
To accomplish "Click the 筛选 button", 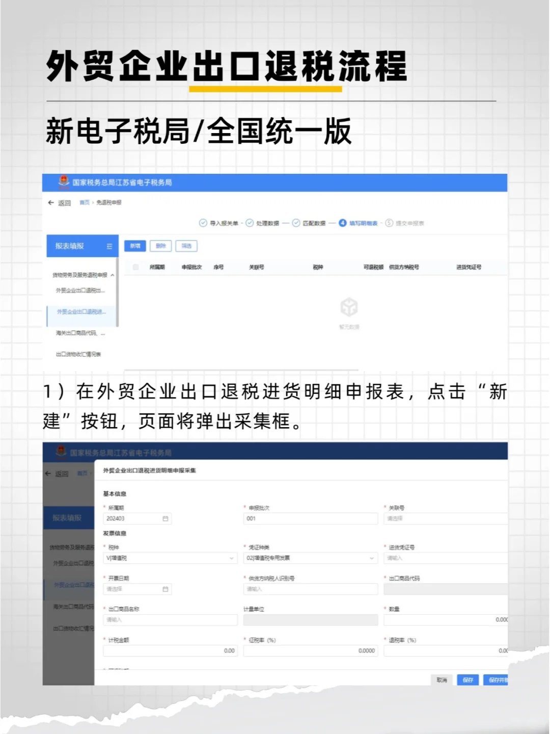I will pos(186,246).
